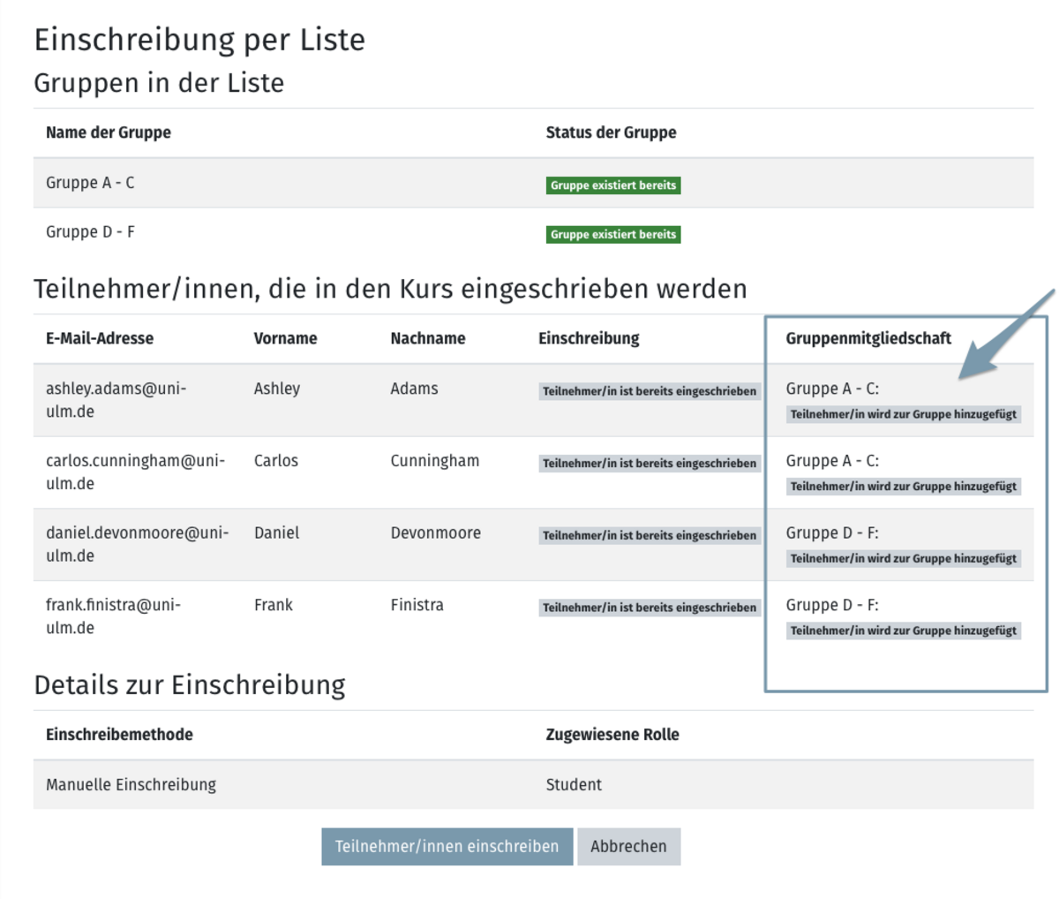Click the Teilnehmer/innen einschreiben button
This screenshot has height=899, width=1059.
pos(447,846)
